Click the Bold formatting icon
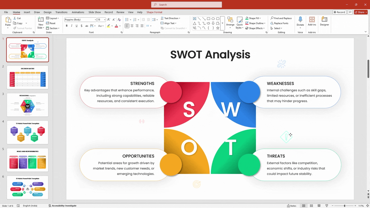Viewport: 370px width, 208px height. [67, 25]
